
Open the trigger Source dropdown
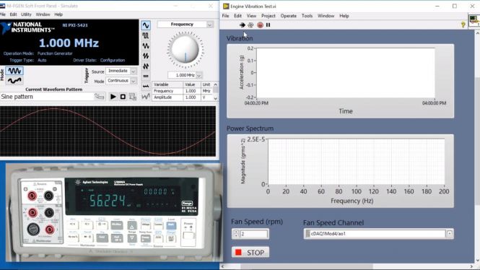[x=134, y=71]
